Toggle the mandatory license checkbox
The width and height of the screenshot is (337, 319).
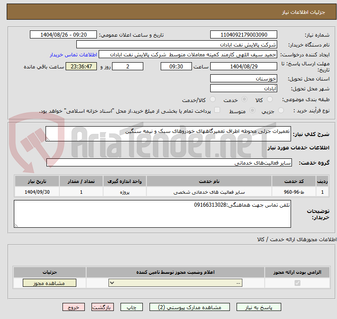coord(298,283)
